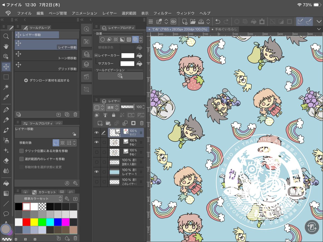Select the Fill bucket tool

6,183
